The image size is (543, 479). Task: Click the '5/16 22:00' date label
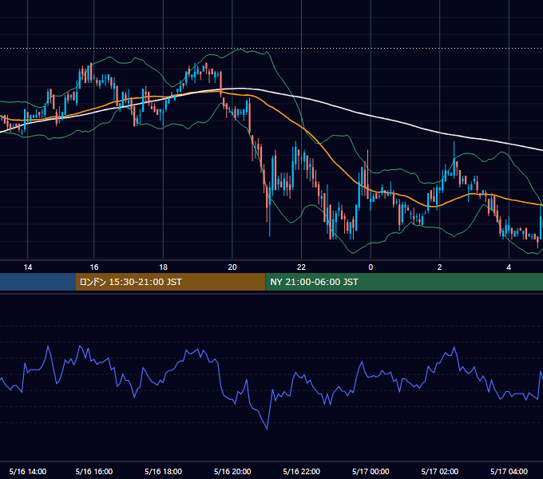[x=301, y=471]
